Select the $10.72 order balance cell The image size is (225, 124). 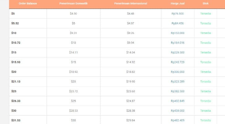pos(16,43)
